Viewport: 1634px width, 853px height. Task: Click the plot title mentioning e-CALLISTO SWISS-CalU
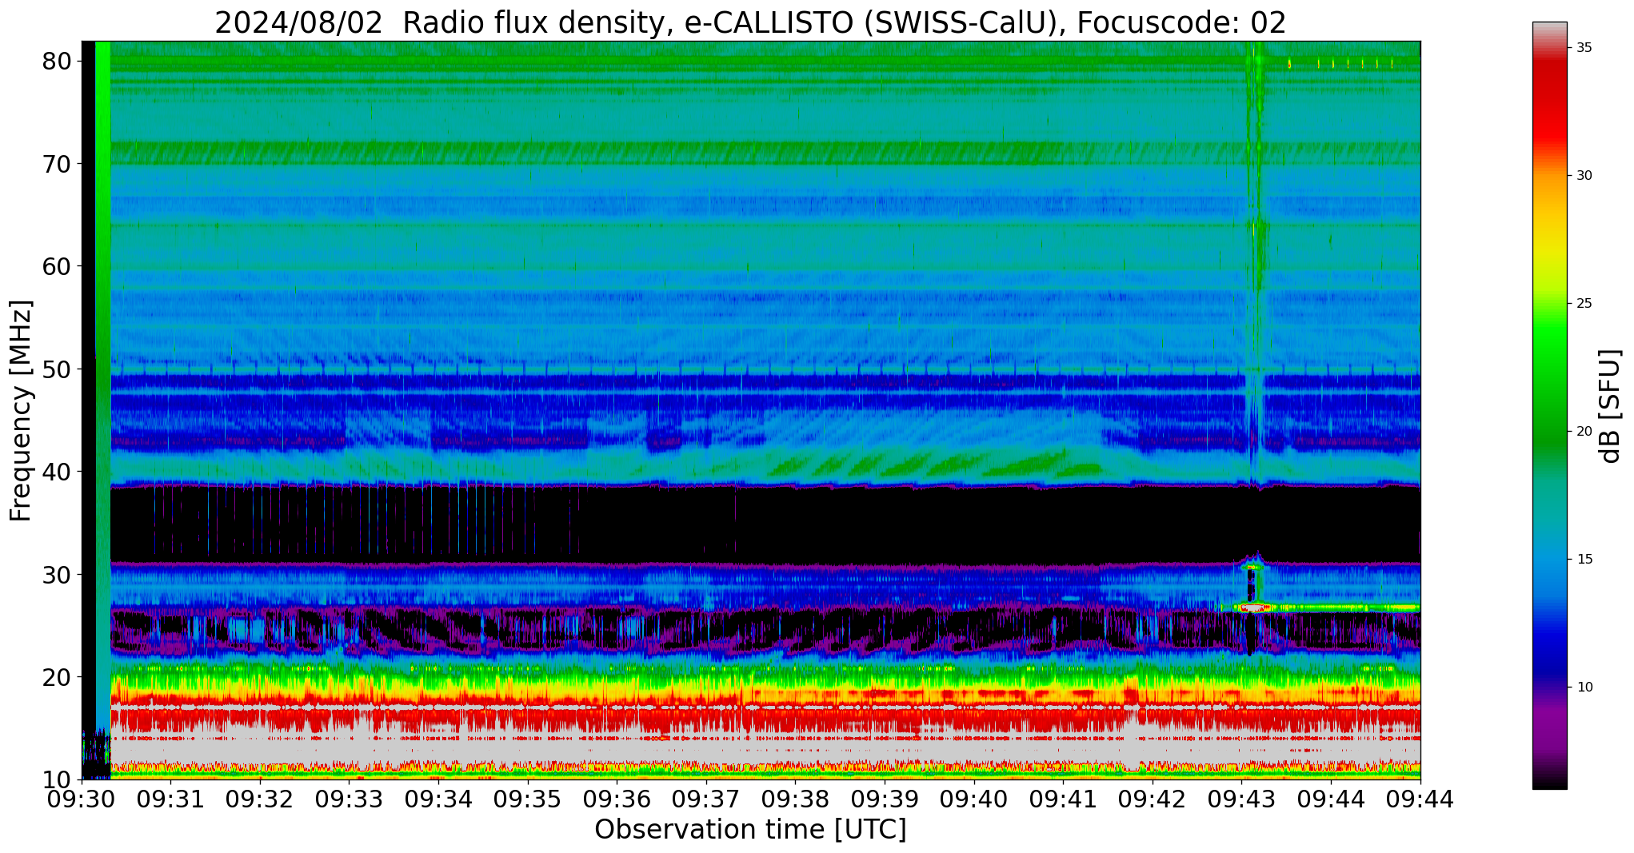click(x=750, y=22)
